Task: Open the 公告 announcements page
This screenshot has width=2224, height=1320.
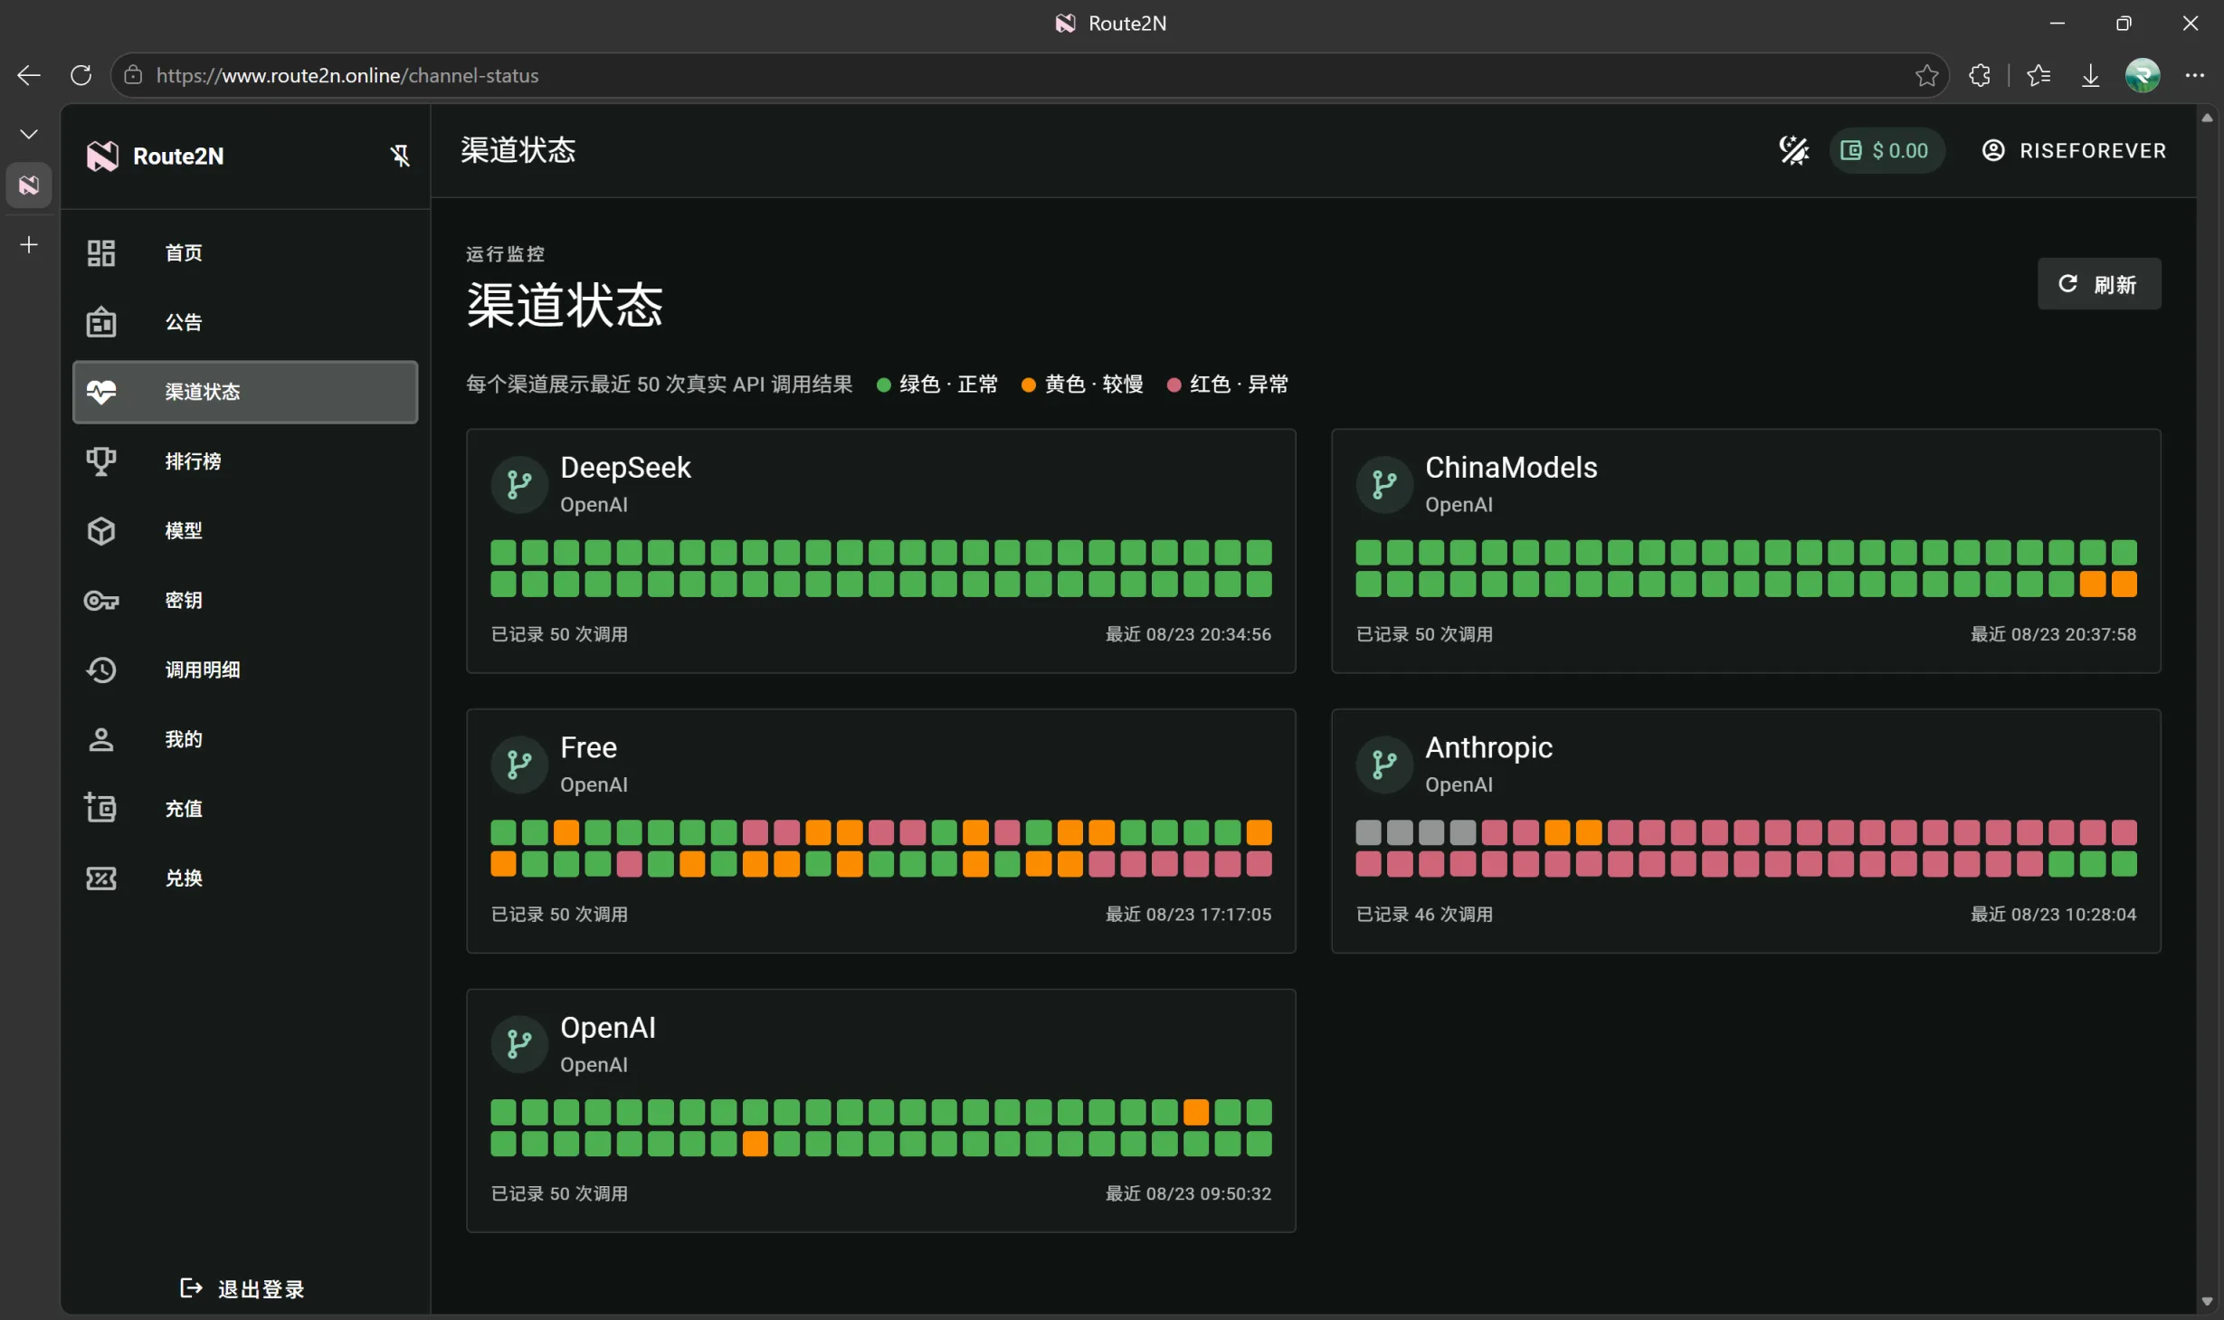Action: click(x=245, y=322)
